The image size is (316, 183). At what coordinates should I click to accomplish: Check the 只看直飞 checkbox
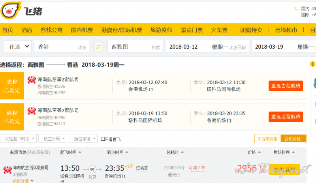(103, 139)
